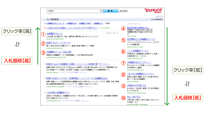Open sponsored ad 人材紹介ならJAC

[55, 34]
